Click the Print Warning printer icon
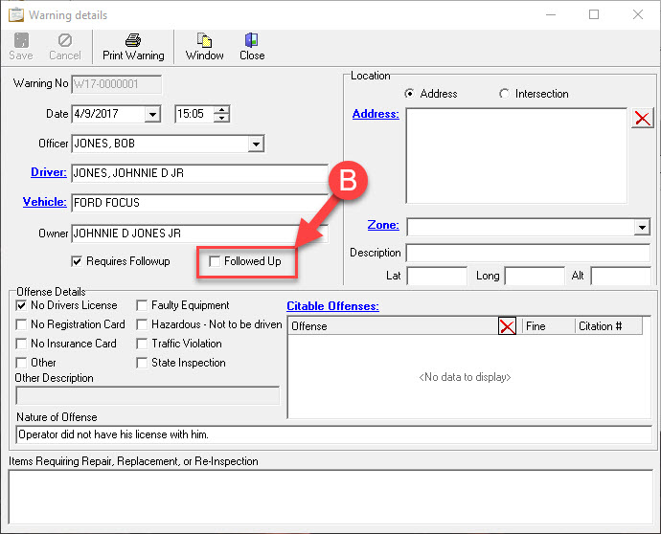This screenshot has height=534, width=661. coord(133,40)
